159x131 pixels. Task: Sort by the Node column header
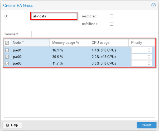[x=30, y=43]
